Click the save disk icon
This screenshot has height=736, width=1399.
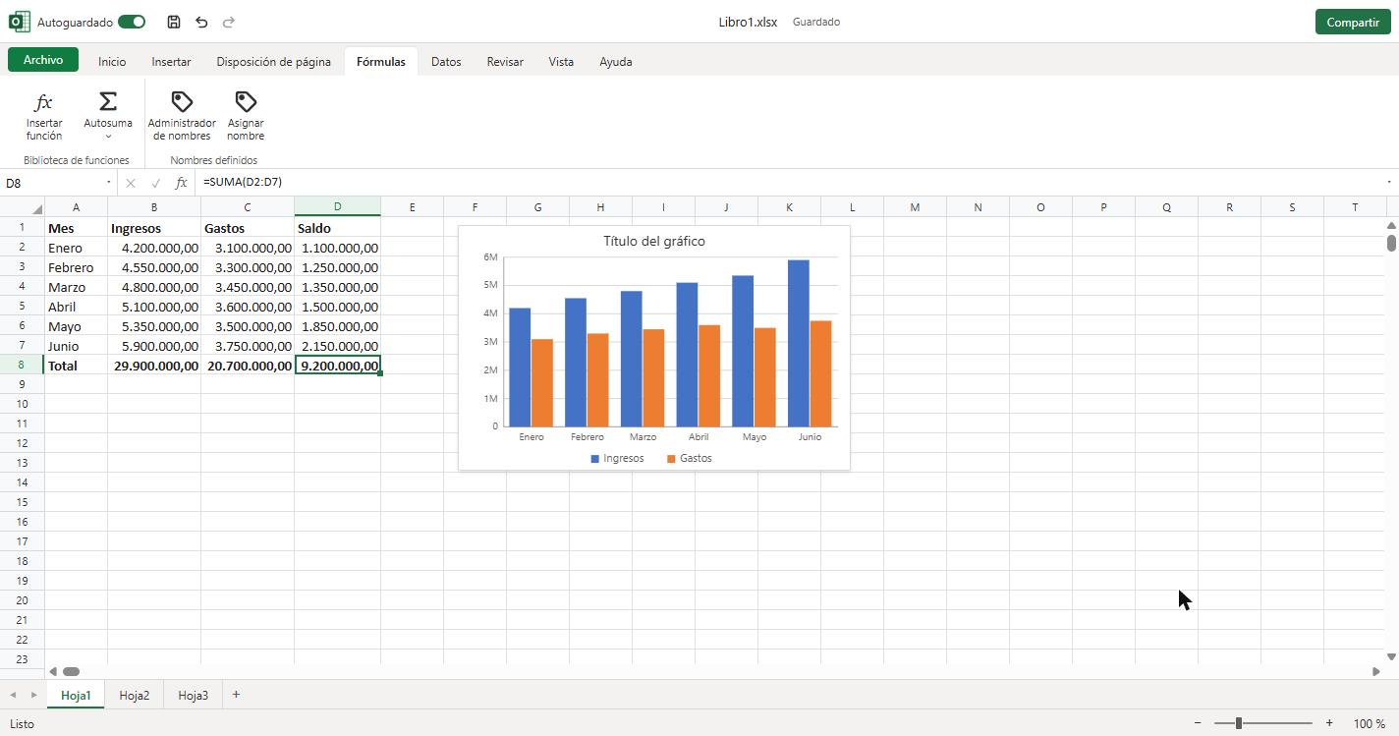(174, 22)
